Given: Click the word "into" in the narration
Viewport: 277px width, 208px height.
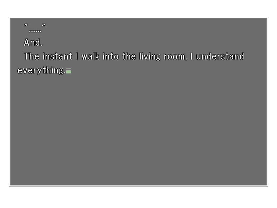Looking at the screenshot, I should (x=110, y=56).
